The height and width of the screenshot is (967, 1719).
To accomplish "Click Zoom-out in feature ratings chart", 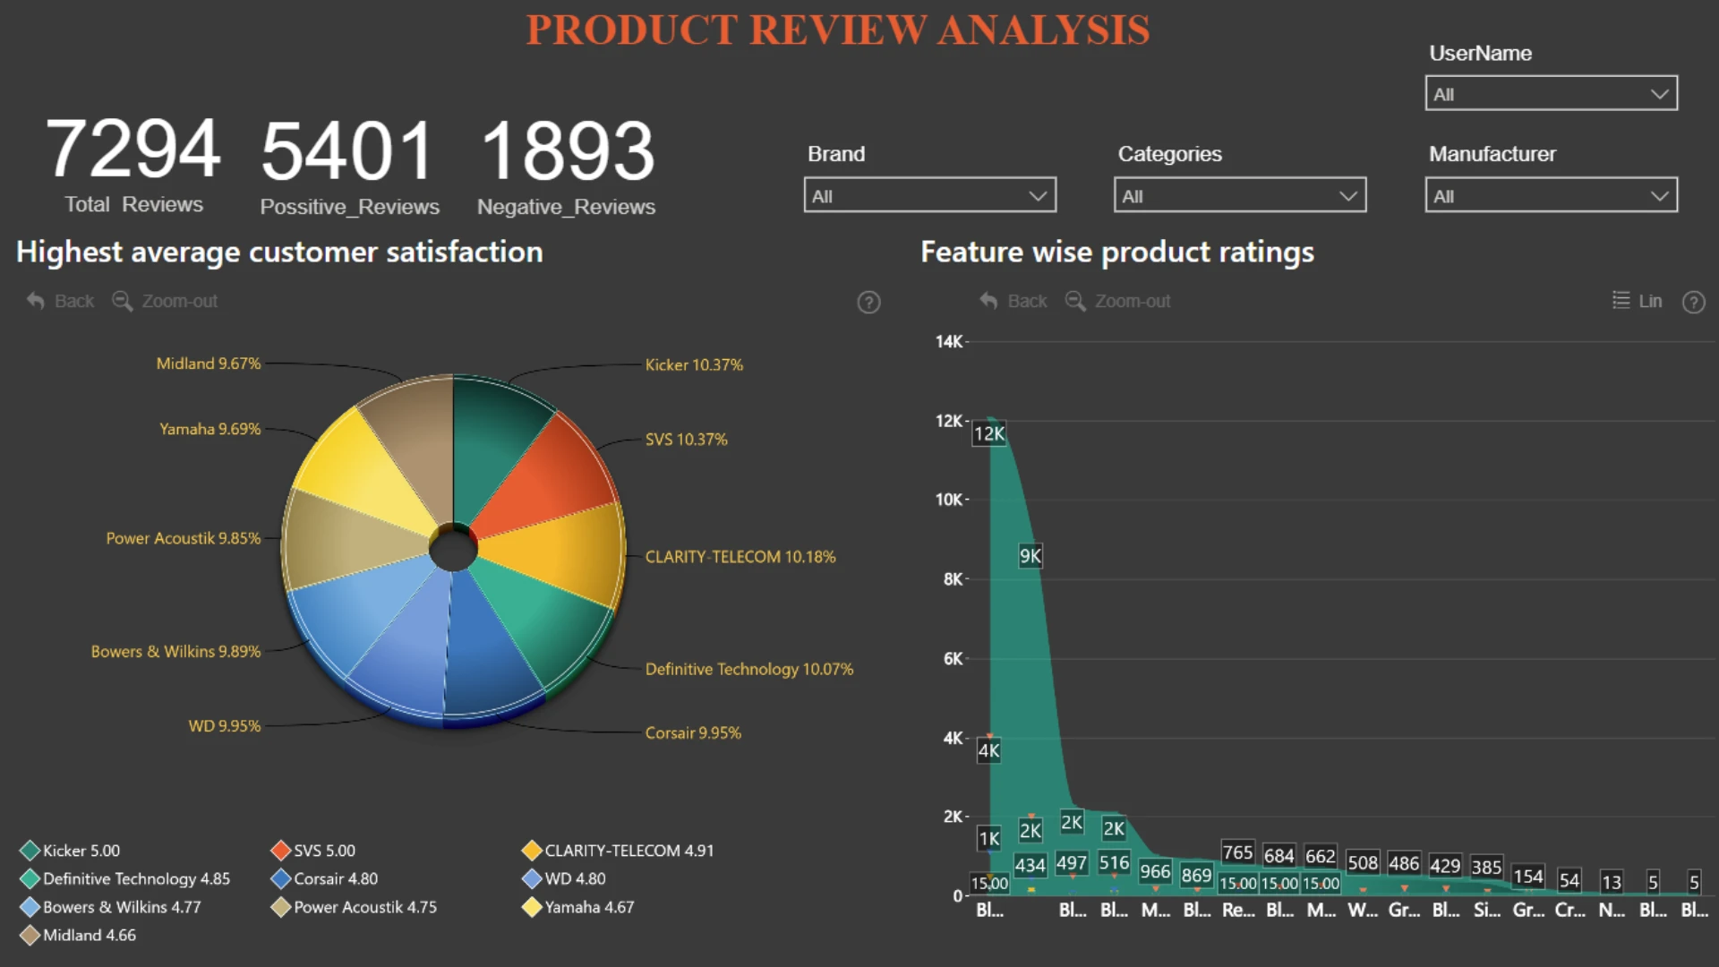I will 1117,301.
